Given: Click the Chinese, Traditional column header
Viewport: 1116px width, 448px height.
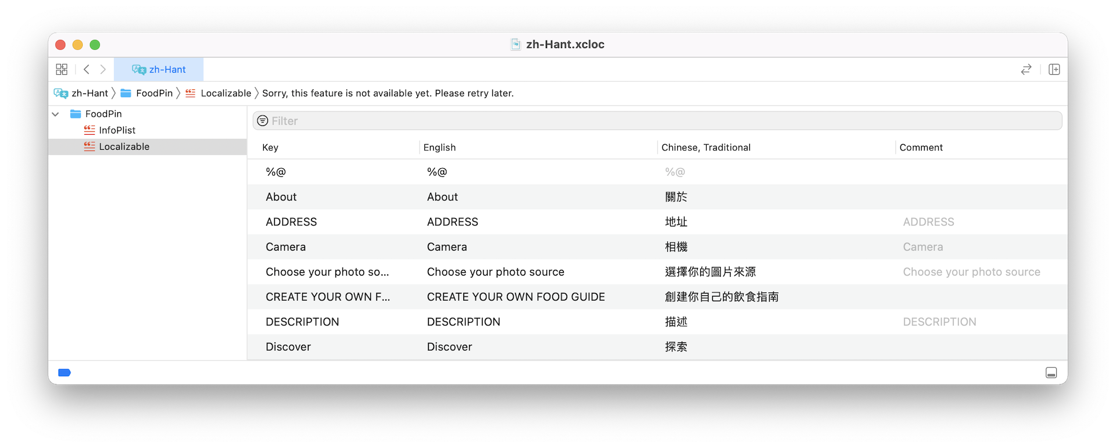Looking at the screenshot, I should (x=706, y=147).
